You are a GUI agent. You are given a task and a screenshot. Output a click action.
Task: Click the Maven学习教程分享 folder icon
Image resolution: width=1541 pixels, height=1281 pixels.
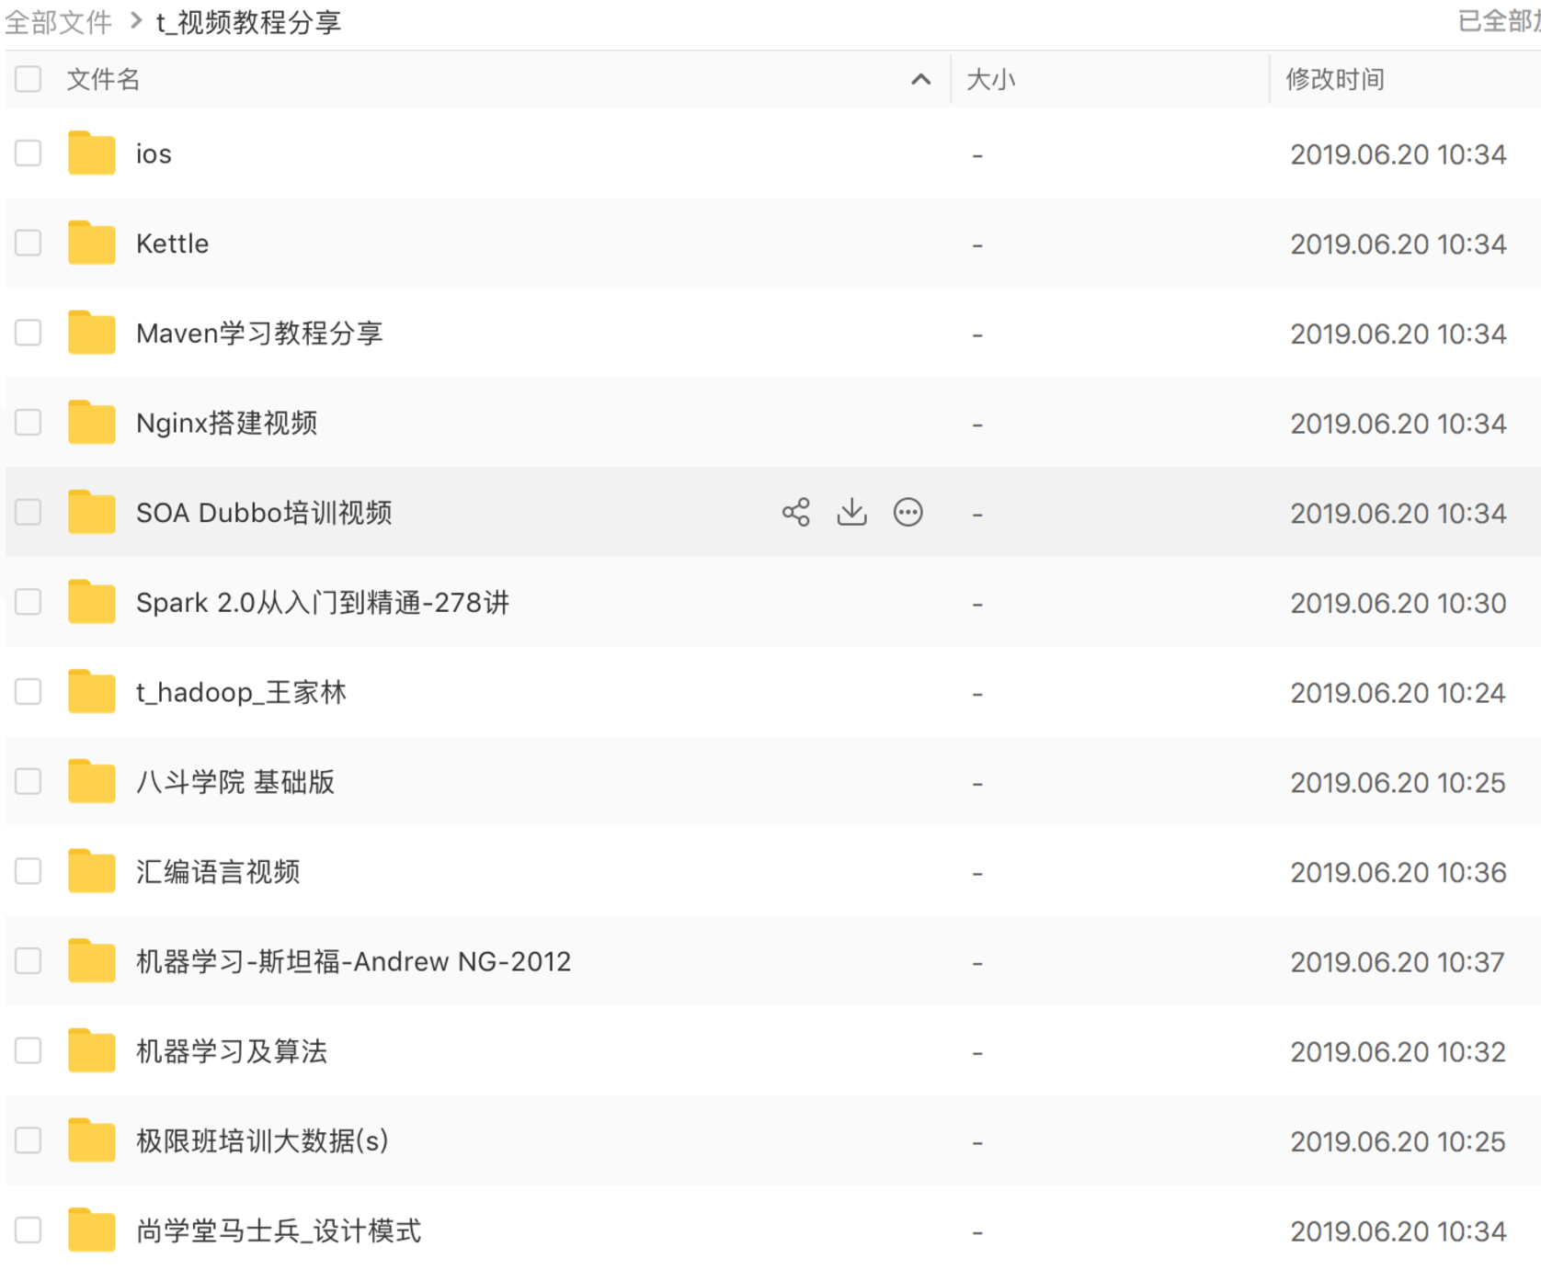pyautogui.click(x=92, y=332)
